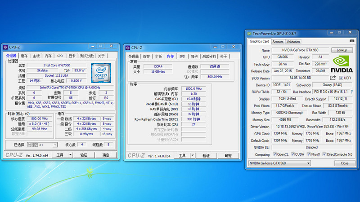
Task: Click the left CPU-Z window title icon
Action: coord(5,47)
